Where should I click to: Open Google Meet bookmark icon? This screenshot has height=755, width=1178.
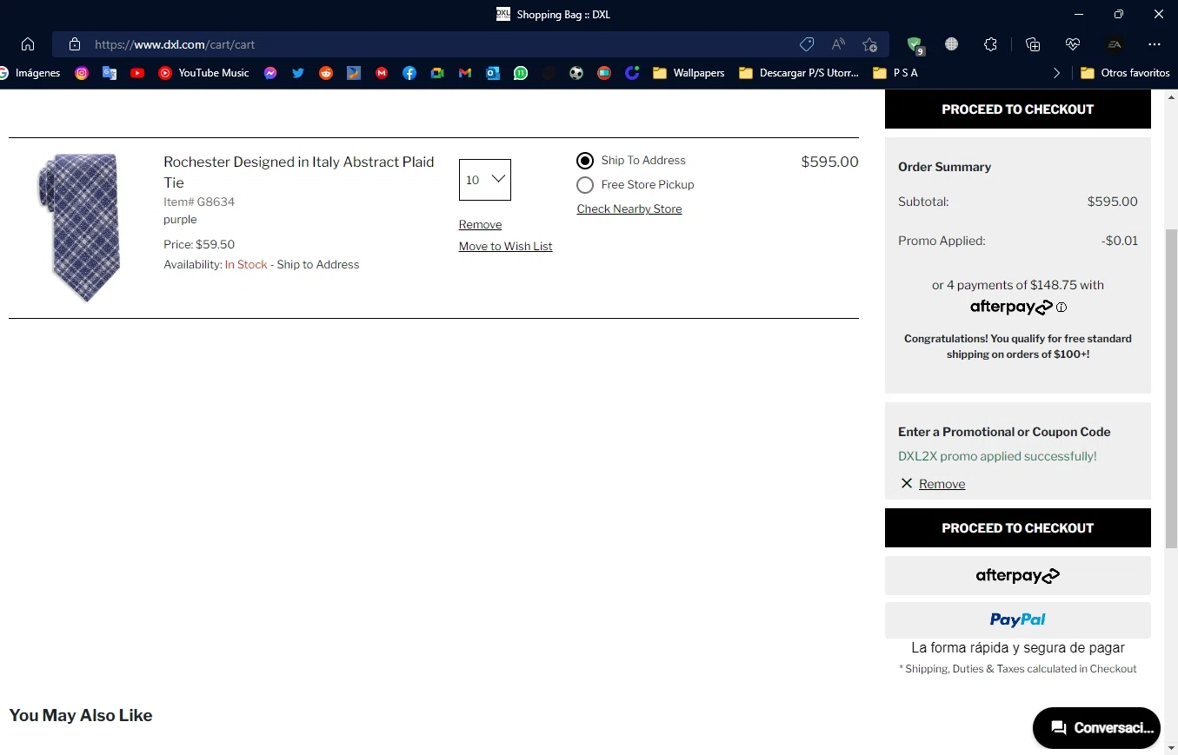pyautogui.click(x=437, y=73)
